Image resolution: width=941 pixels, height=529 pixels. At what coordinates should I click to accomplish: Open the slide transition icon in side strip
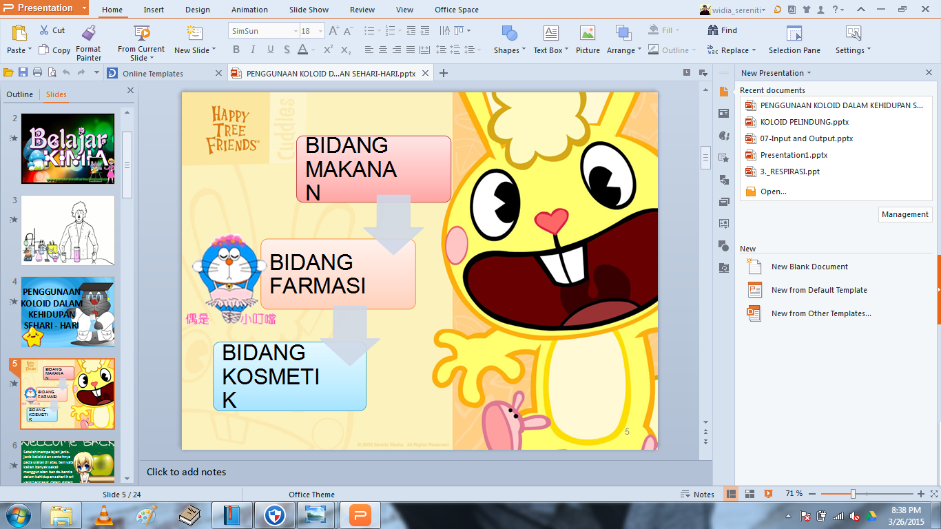[723, 180]
